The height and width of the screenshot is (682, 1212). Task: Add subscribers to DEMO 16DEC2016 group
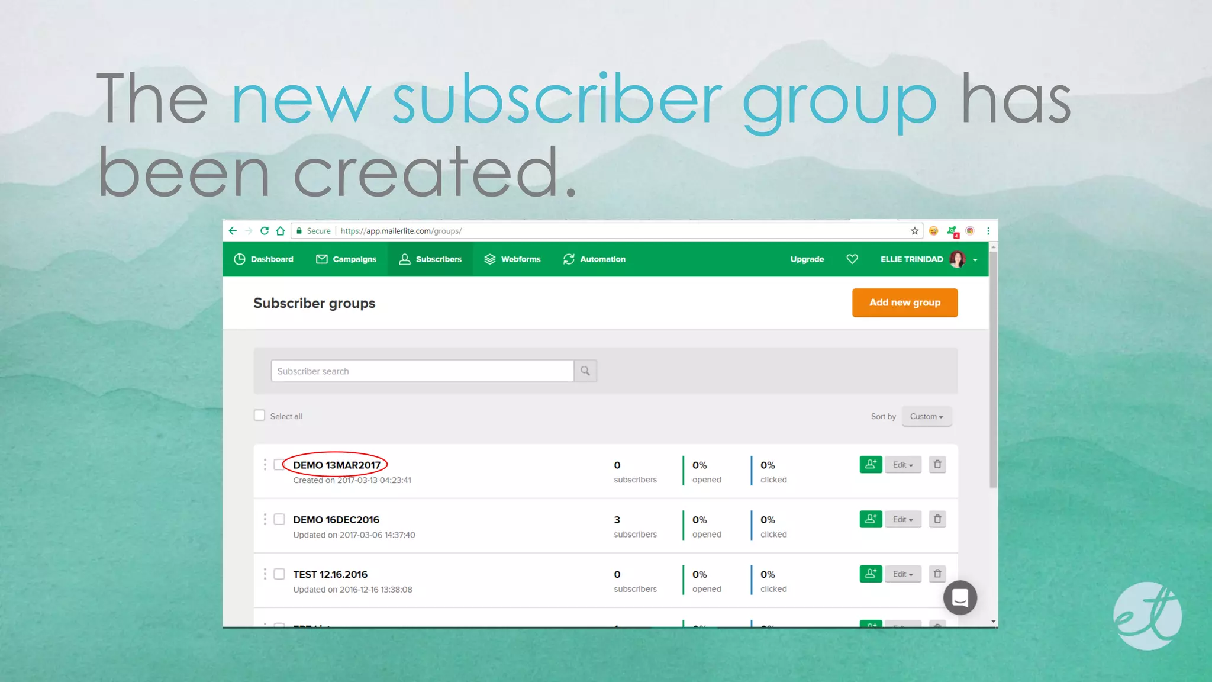click(871, 519)
